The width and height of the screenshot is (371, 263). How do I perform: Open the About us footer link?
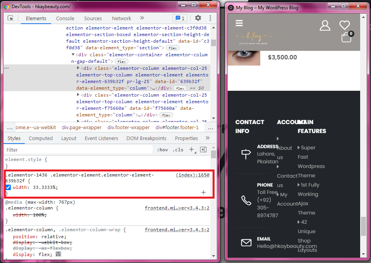pos(284,152)
